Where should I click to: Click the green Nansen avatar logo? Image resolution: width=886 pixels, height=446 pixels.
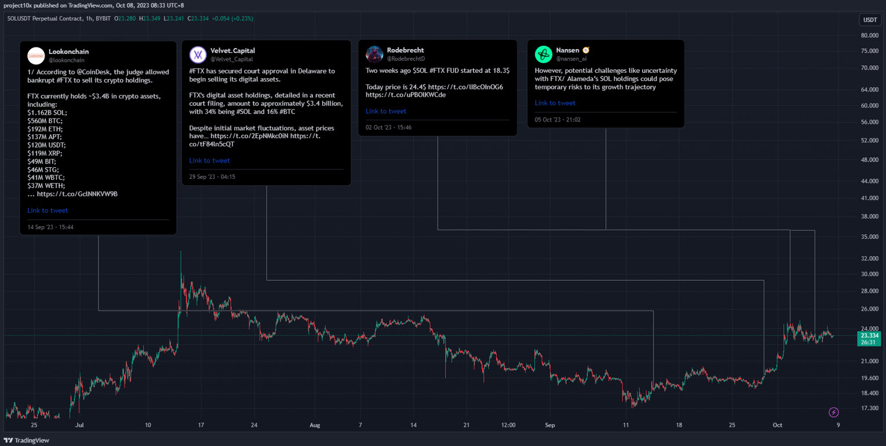point(544,54)
